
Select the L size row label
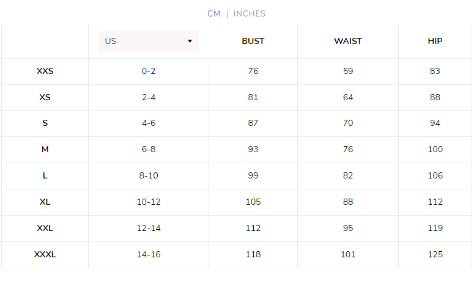tap(45, 175)
